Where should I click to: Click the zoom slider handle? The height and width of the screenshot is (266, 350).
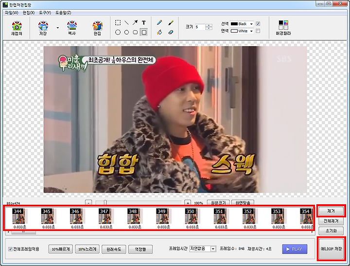pyautogui.click(x=105, y=203)
